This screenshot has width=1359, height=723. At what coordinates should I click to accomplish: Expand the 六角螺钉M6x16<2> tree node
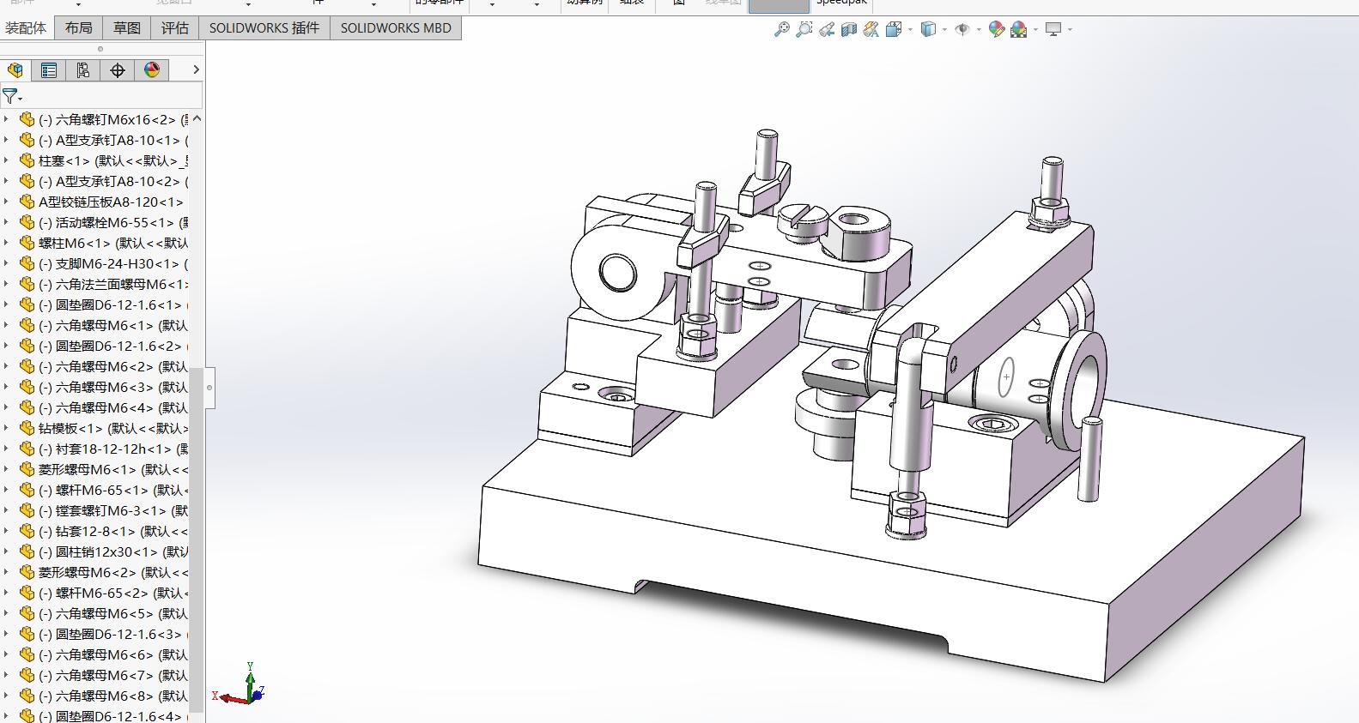7,119
